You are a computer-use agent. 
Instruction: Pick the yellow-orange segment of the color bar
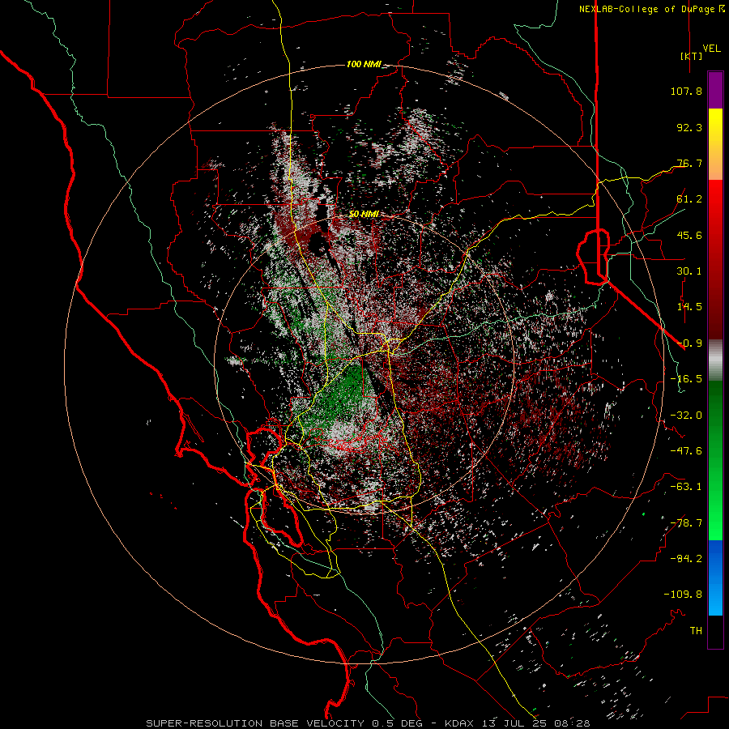(715, 144)
